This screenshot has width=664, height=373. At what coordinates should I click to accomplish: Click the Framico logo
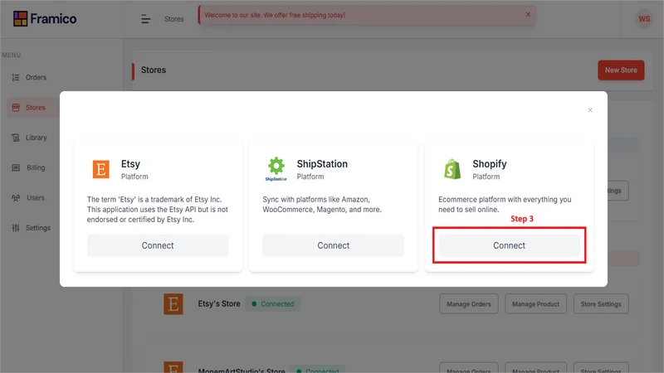(x=45, y=18)
